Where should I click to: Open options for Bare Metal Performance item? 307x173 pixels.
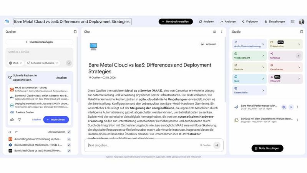pos(298,107)
